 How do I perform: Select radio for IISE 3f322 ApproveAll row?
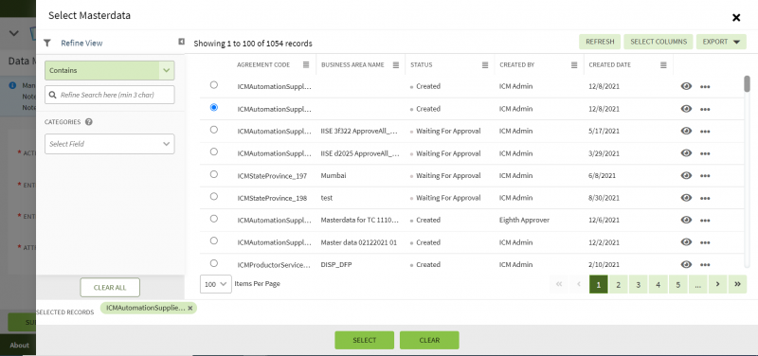(x=214, y=130)
